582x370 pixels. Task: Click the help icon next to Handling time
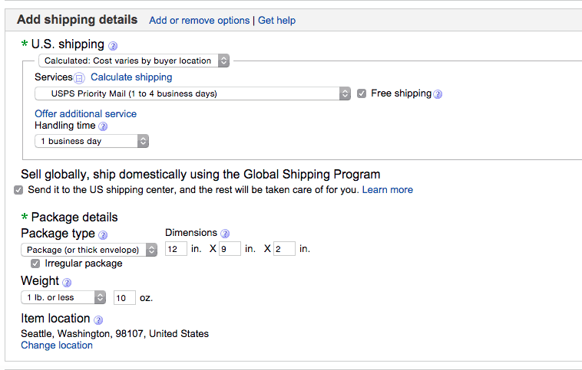pyautogui.click(x=103, y=126)
